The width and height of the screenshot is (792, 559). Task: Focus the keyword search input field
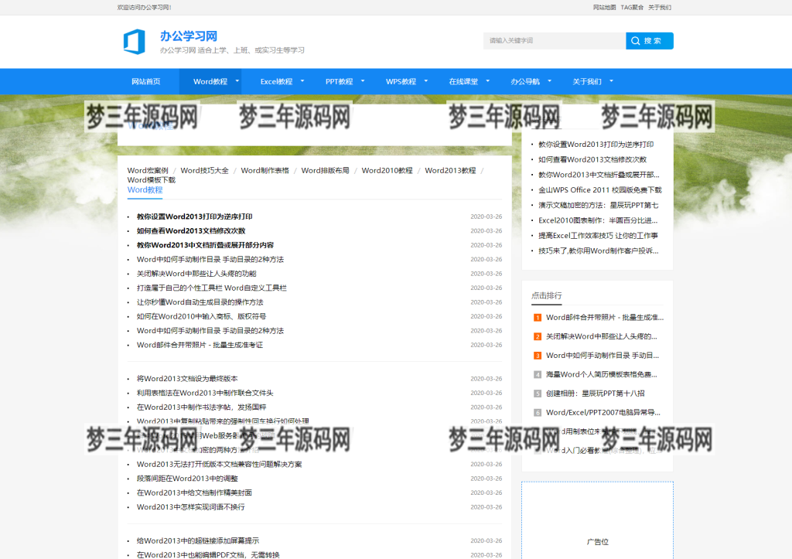554,41
